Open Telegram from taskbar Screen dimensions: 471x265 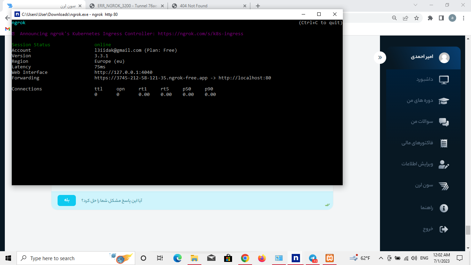tap(312, 258)
